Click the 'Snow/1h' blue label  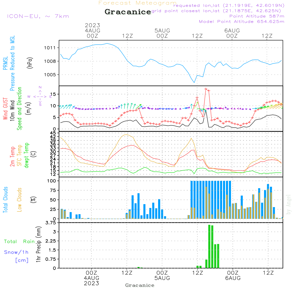16,252
